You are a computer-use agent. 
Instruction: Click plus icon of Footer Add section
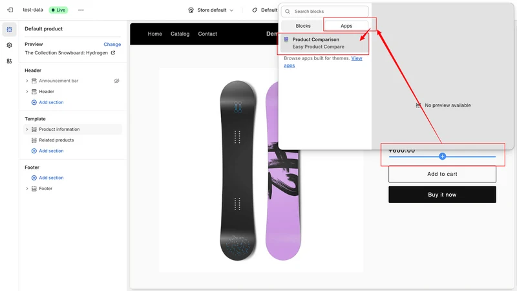coord(34,178)
